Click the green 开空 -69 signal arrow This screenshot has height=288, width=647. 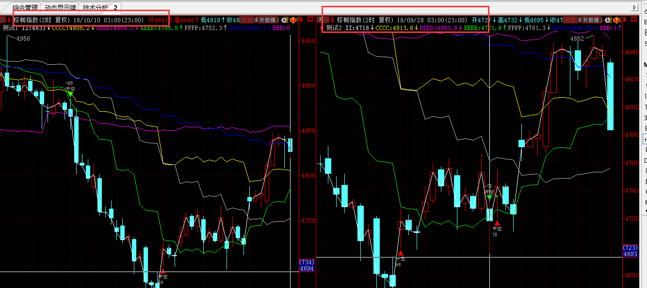pyautogui.click(x=70, y=94)
